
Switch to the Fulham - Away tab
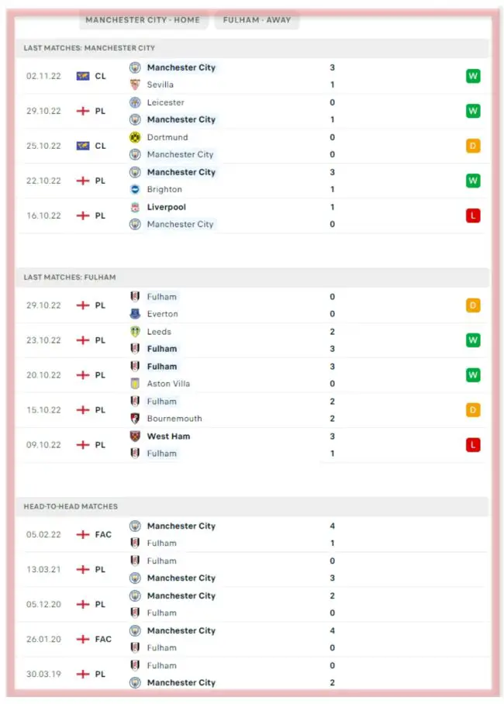tap(257, 20)
